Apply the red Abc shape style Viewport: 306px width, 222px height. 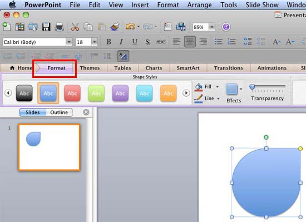(x=72, y=93)
